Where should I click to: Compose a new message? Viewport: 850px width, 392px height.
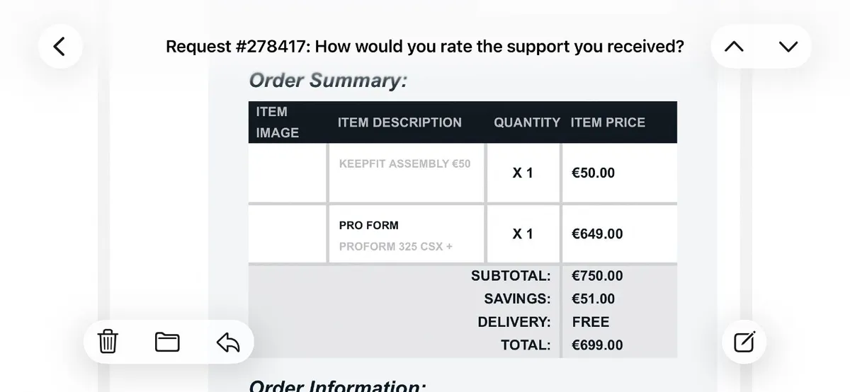[744, 342]
